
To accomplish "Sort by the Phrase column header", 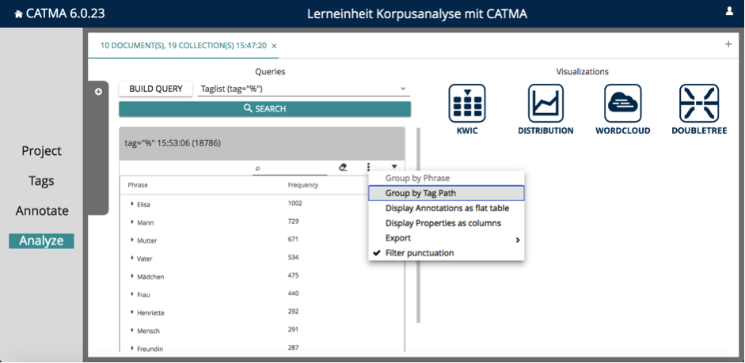I will click(138, 185).
